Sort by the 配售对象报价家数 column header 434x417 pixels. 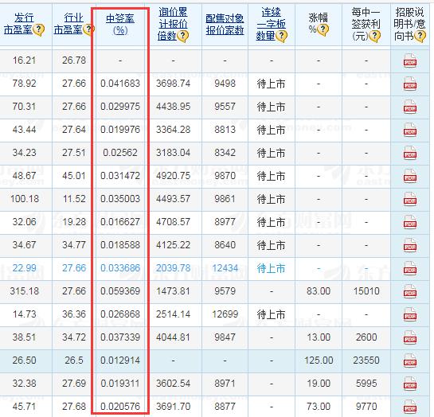pyautogui.click(x=225, y=25)
